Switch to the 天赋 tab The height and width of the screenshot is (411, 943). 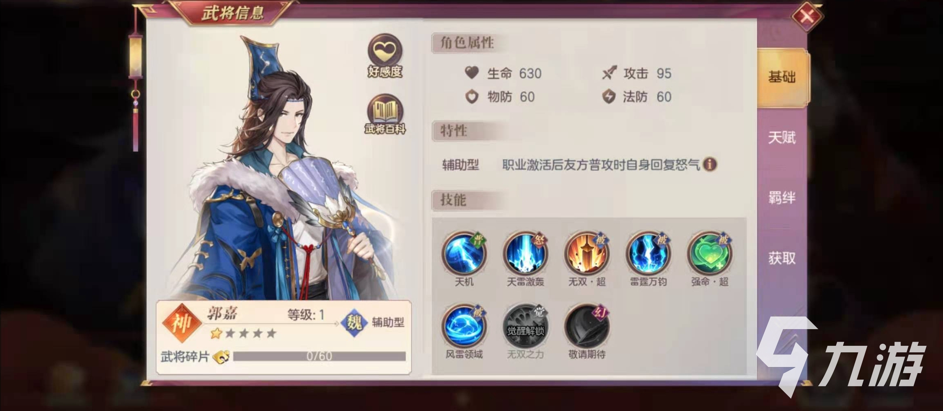pos(782,138)
